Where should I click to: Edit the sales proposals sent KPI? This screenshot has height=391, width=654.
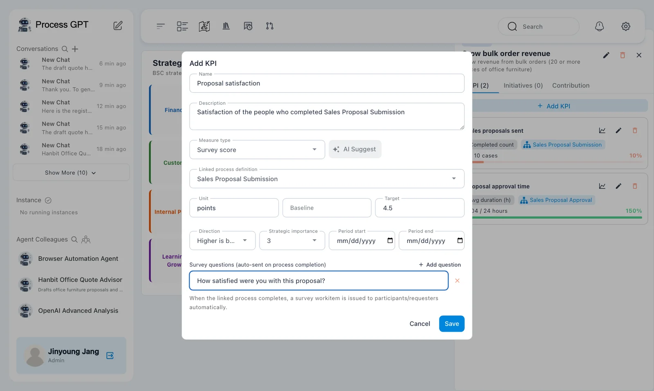(x=618, y=130)
